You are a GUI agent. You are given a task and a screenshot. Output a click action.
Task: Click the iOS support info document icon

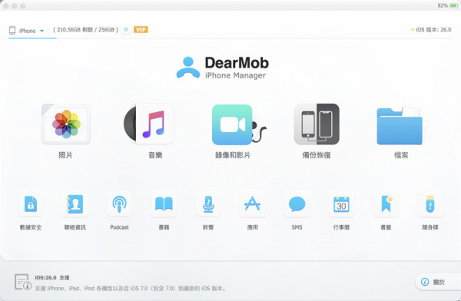coord(22,282)
